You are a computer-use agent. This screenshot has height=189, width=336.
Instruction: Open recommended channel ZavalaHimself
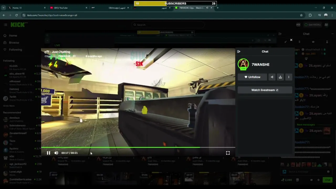tap(22, 134)
